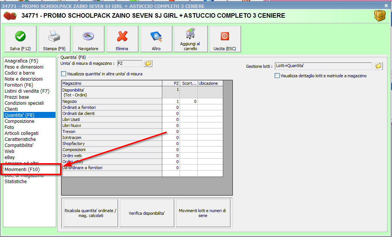This screenshot has height=237, width=392.
Task: Select Shopfactory warehouse row
Action: [112, 144]
